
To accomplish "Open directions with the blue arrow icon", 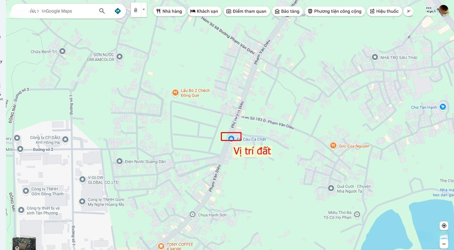I will pyautogui.click(x=118, y=11).
